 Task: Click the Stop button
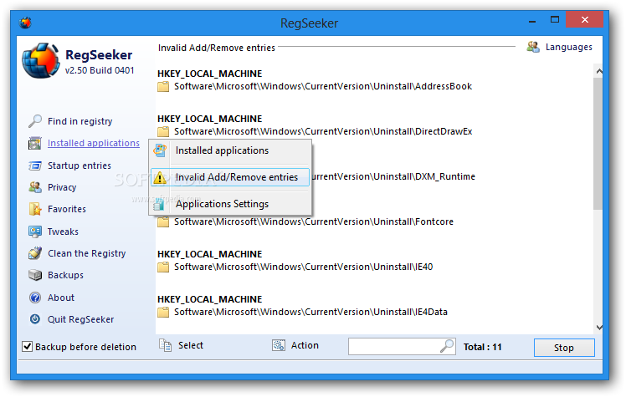pyautogui.click(x=564, y=348)
